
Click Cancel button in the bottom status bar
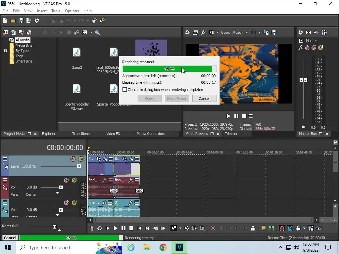pyautogui.click(x=10, y=237)
